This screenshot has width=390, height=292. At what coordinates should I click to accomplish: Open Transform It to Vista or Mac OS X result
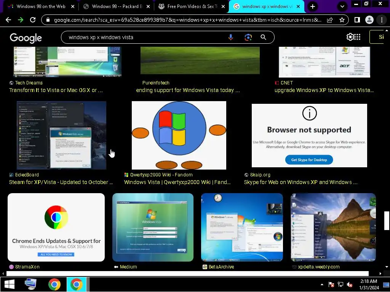tap(56, 90)
